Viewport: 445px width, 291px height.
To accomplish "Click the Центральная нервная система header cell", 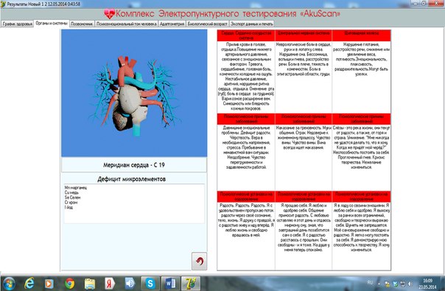I will [x=304, y=35].
